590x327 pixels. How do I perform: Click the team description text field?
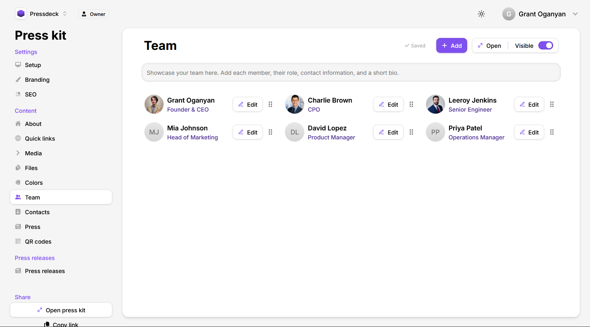351,73
